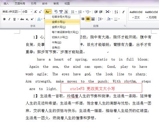Screen dimensions: 159x122
Task: Switch to the 邮件 tab
Action: (x=45, y=3)
